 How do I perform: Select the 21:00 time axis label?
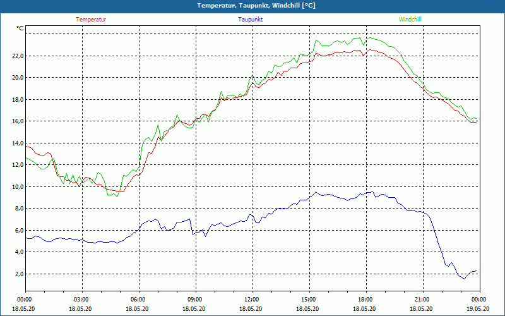coord(422,300)
